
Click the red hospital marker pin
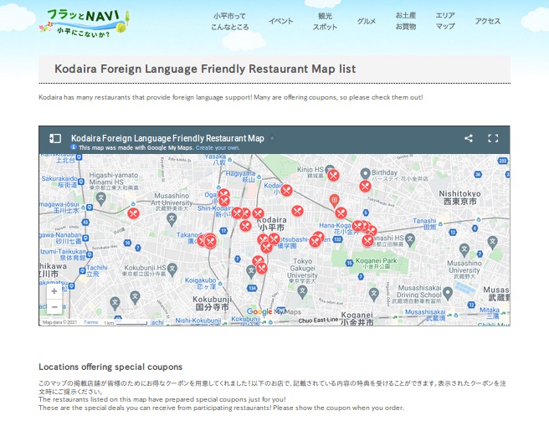pos(335,201)
